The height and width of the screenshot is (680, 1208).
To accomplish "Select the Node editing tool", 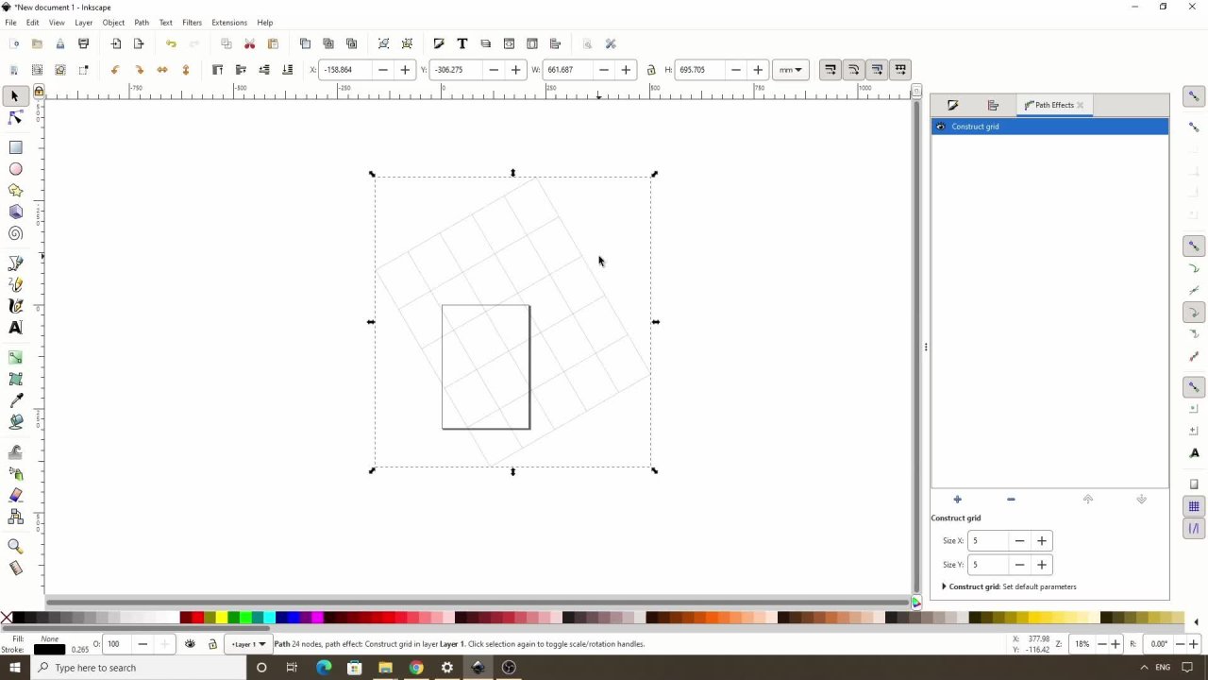I will click(15, 118).
